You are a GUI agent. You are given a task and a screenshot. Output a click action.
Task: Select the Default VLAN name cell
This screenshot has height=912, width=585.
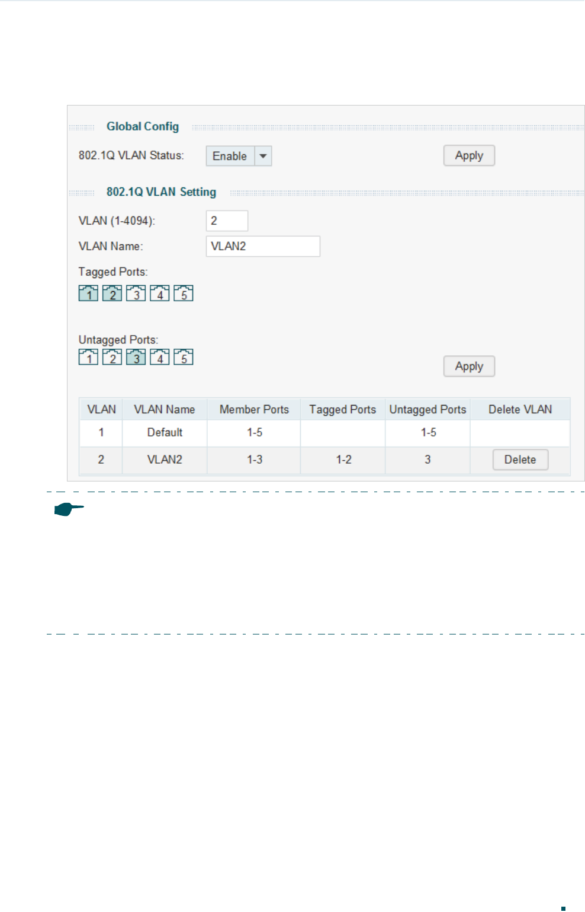point(165,432)
